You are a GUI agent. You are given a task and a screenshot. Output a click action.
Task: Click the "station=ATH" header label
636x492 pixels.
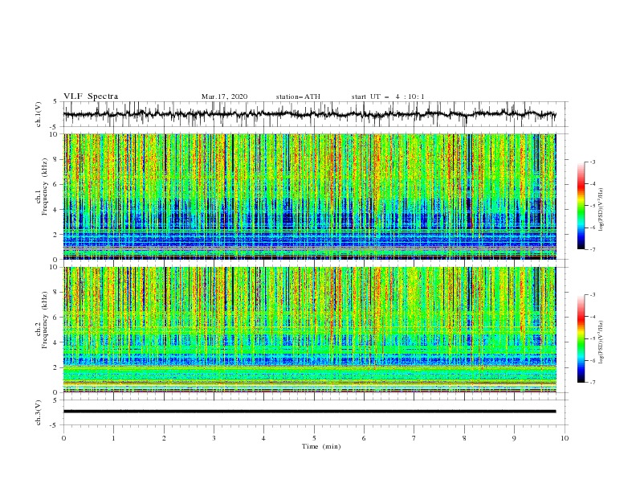tap(298, 96)
